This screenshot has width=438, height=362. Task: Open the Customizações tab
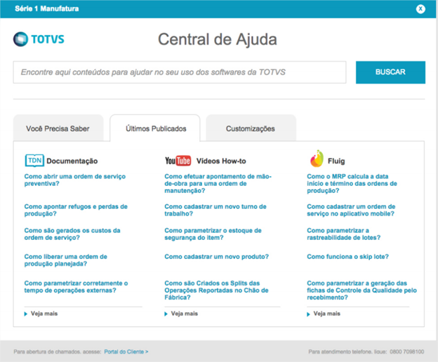pos(251,128)
